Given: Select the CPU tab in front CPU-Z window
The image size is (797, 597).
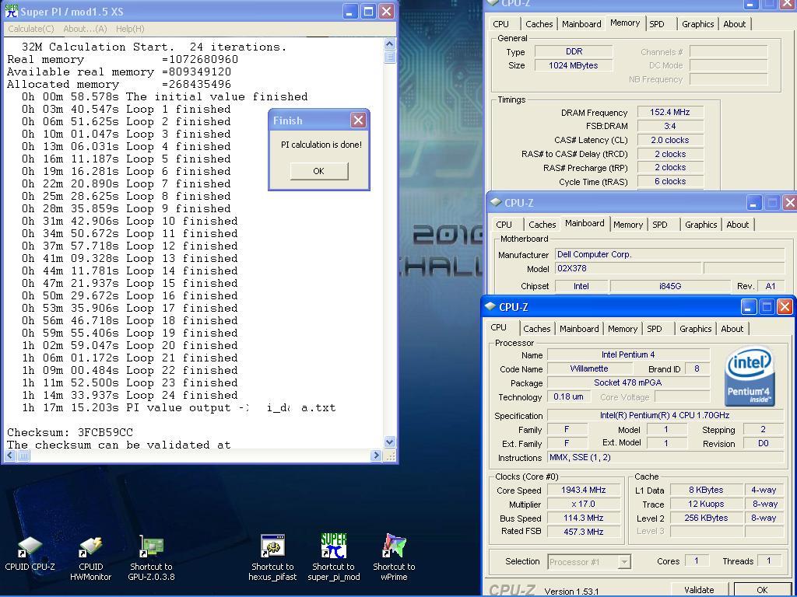Looking at the screenshot, I should click(499, 328).
